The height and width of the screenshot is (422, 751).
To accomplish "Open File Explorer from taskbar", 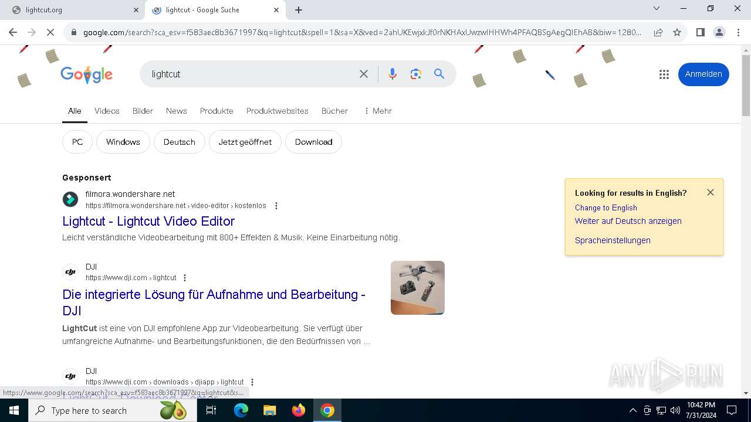I will (269, 410).
